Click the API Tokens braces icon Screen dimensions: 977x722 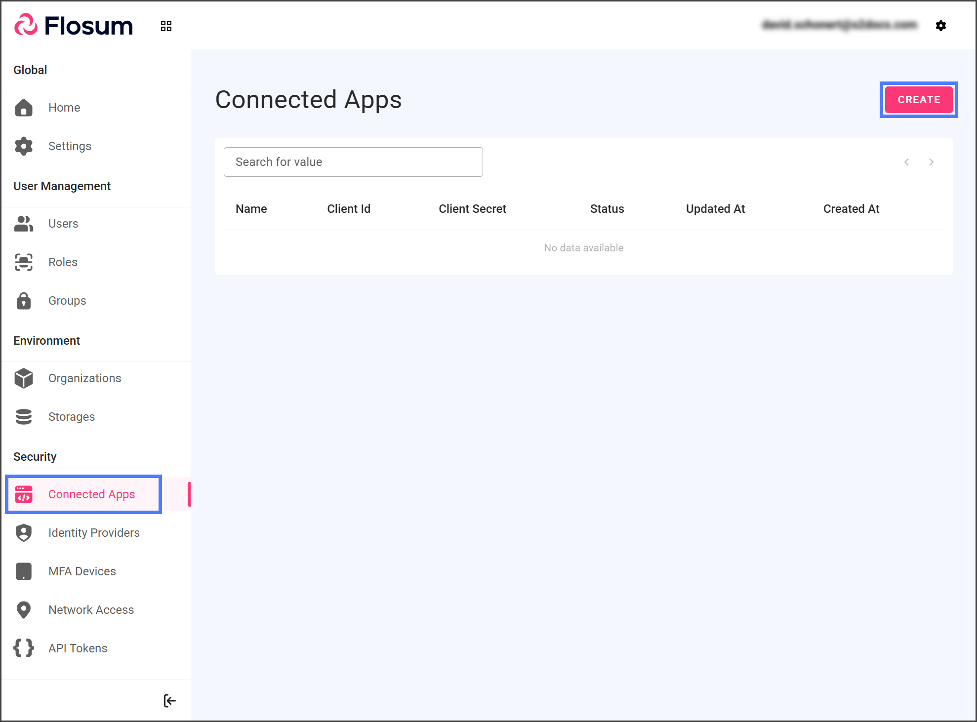(x=24, y=648)
